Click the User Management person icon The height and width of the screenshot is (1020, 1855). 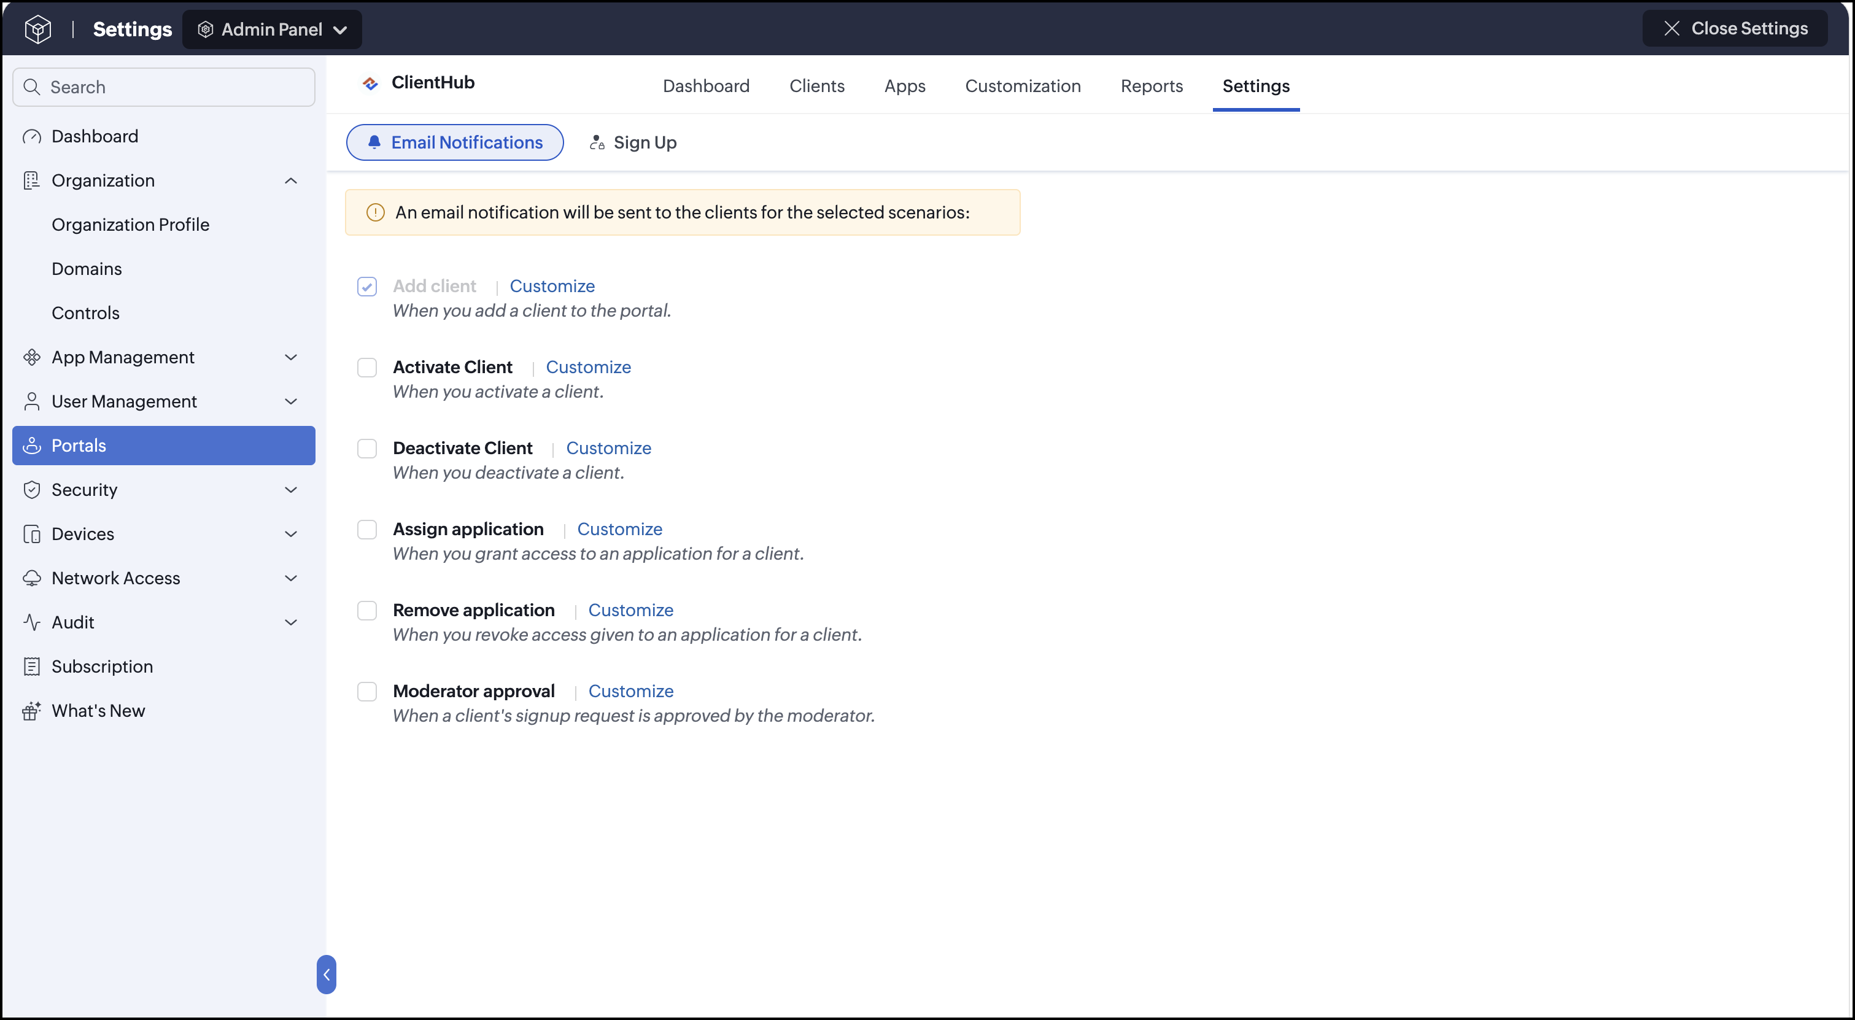coord(32,401)
